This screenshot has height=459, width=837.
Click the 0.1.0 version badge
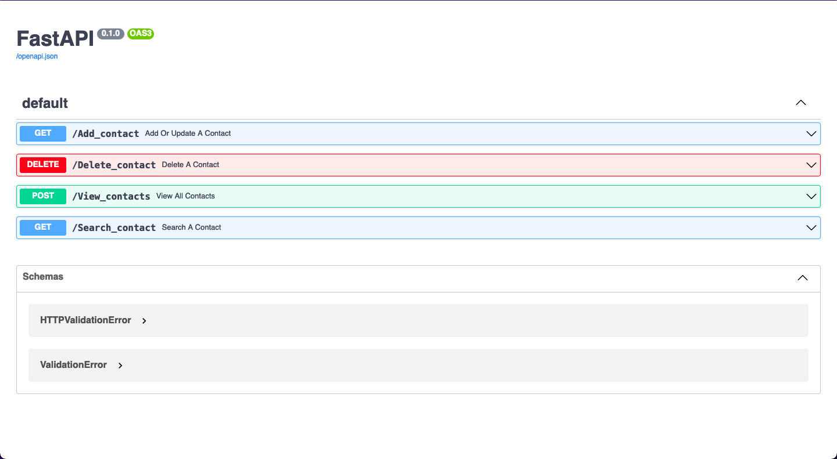tap(110, 34)
